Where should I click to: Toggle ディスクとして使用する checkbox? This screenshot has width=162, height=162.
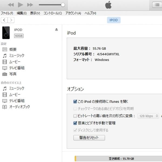pyautogui.click(x=75, y=130)
